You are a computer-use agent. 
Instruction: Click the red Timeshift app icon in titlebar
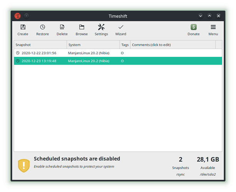(18, 16)
